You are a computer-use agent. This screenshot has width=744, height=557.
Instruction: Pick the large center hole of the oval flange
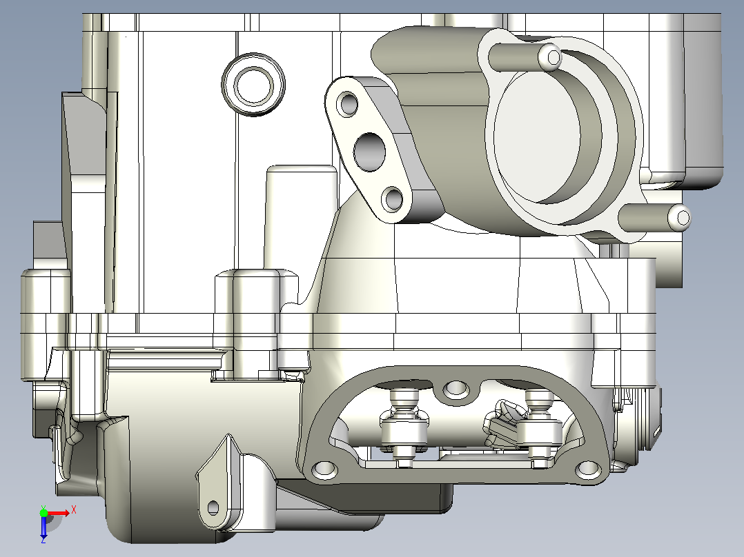pyautogui.click(x=370, y=152)
